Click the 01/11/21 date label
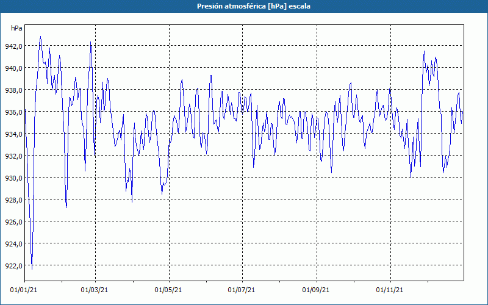 coord(390,290)
